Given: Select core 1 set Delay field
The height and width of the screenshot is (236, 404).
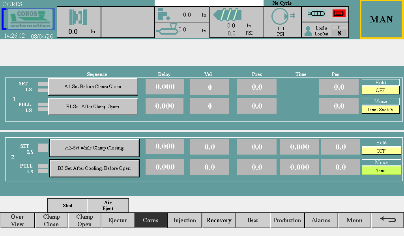Looking at the screenshot, I should coord(165,87).
